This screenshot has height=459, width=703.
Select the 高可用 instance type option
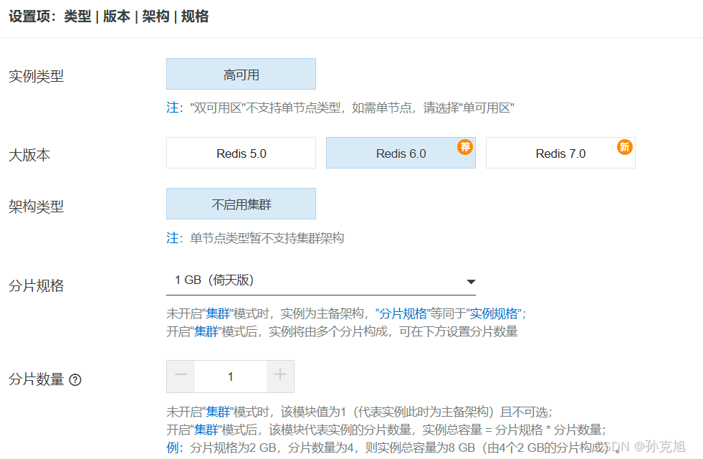point(241,74)
